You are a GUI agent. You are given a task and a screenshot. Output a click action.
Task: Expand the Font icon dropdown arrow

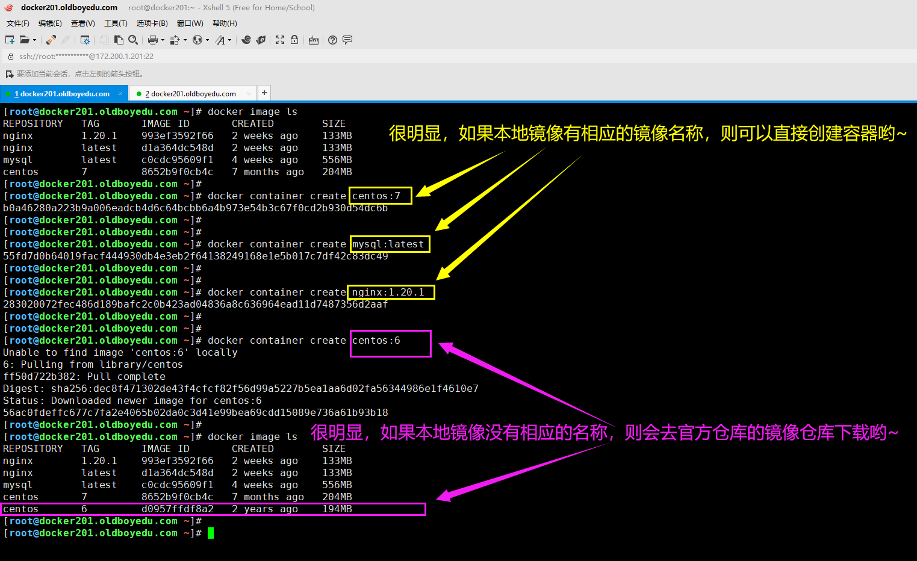point(229,40)
